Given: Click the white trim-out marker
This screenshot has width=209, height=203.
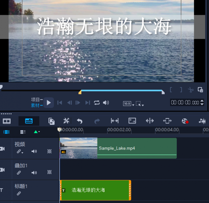Looking at the screenshot, I should (x=163, y=92).
